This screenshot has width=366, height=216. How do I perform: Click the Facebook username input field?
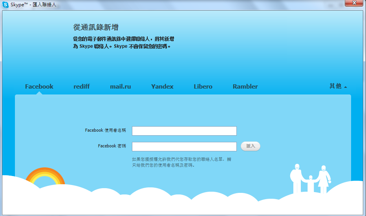pos(185,131)
